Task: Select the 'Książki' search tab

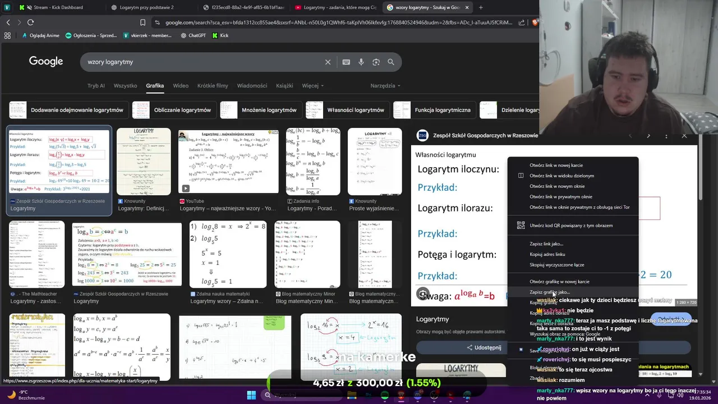Action: click(284, 86)
